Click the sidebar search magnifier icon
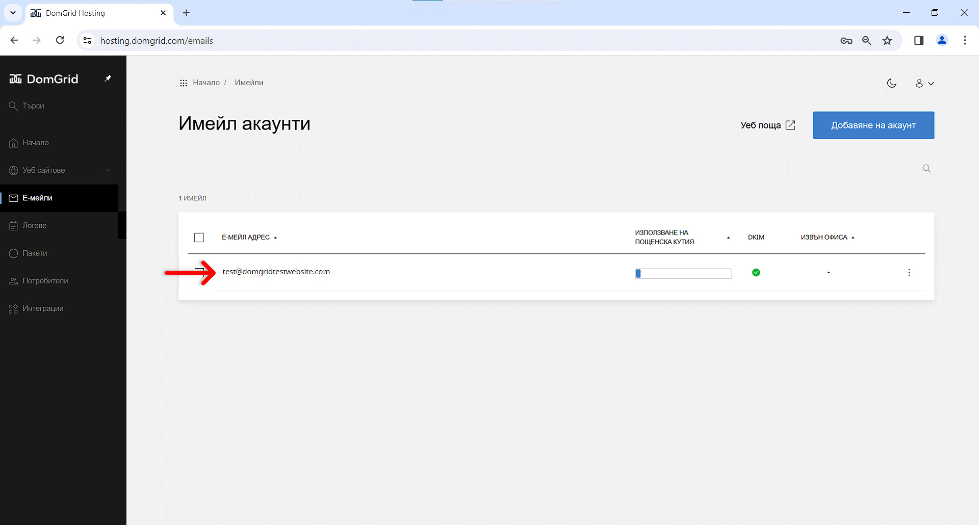This screenshot has width=979, height=525. click(x=13, y=106)
